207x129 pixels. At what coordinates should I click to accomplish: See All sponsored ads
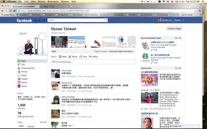[x=178, y=68]
